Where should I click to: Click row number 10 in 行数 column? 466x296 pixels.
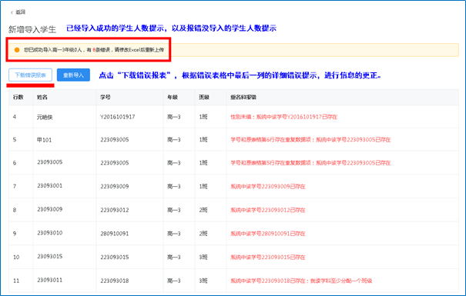[16, 257]
